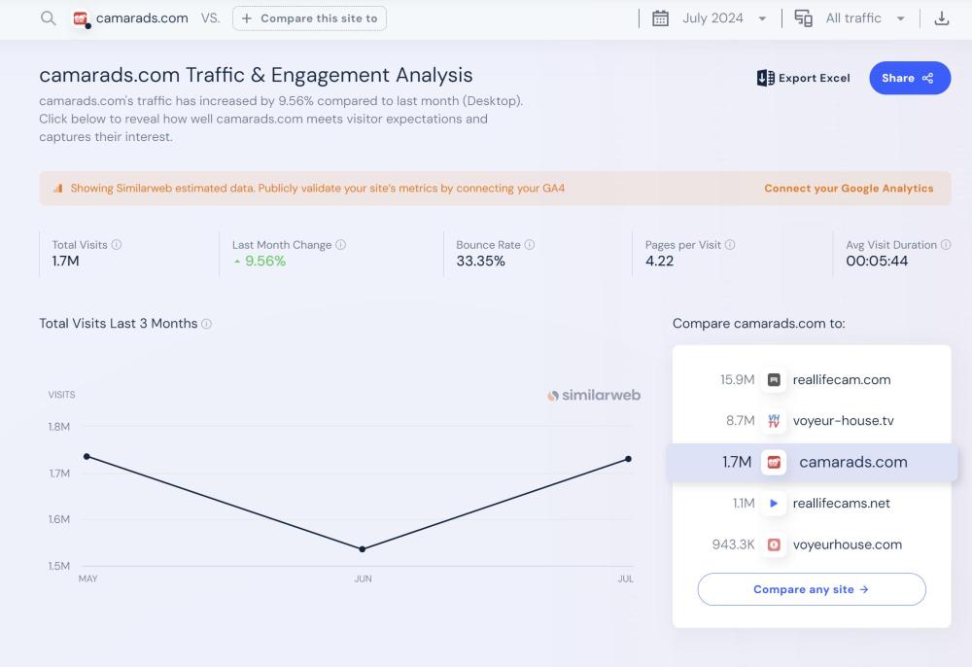Screen dimensions: 972x667
Task: Click info icon beside Last Month Change
Action: 340,245
